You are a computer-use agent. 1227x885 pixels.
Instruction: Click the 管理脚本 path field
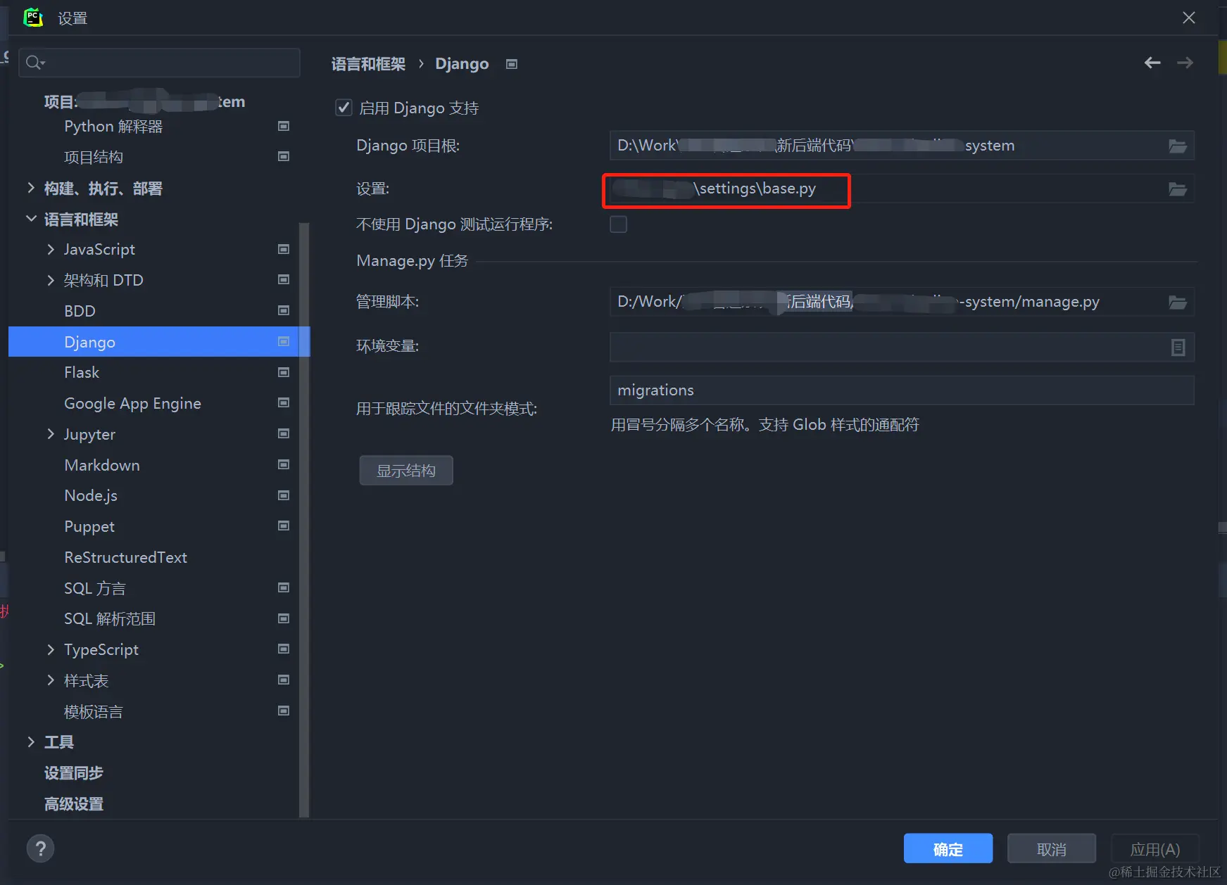point(902,302)
